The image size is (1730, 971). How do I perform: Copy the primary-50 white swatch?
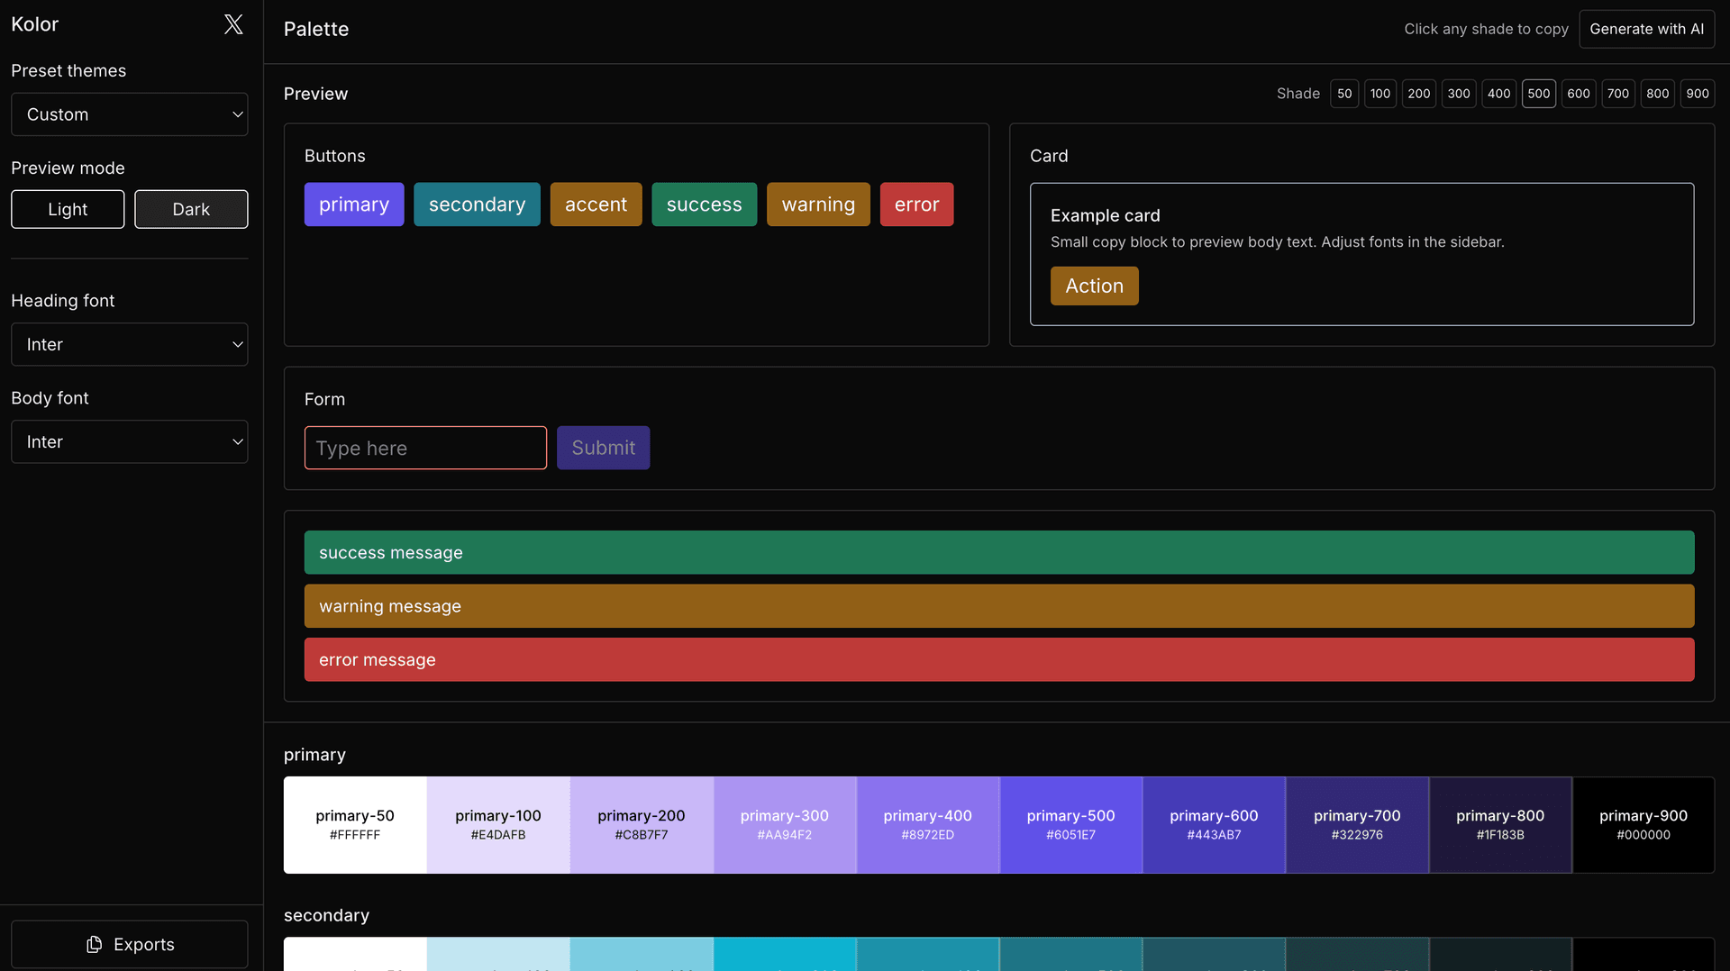tap(355, 824)
